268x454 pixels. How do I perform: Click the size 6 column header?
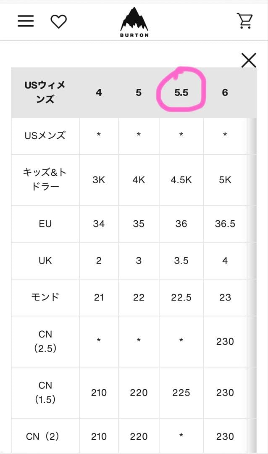[225, 92]
